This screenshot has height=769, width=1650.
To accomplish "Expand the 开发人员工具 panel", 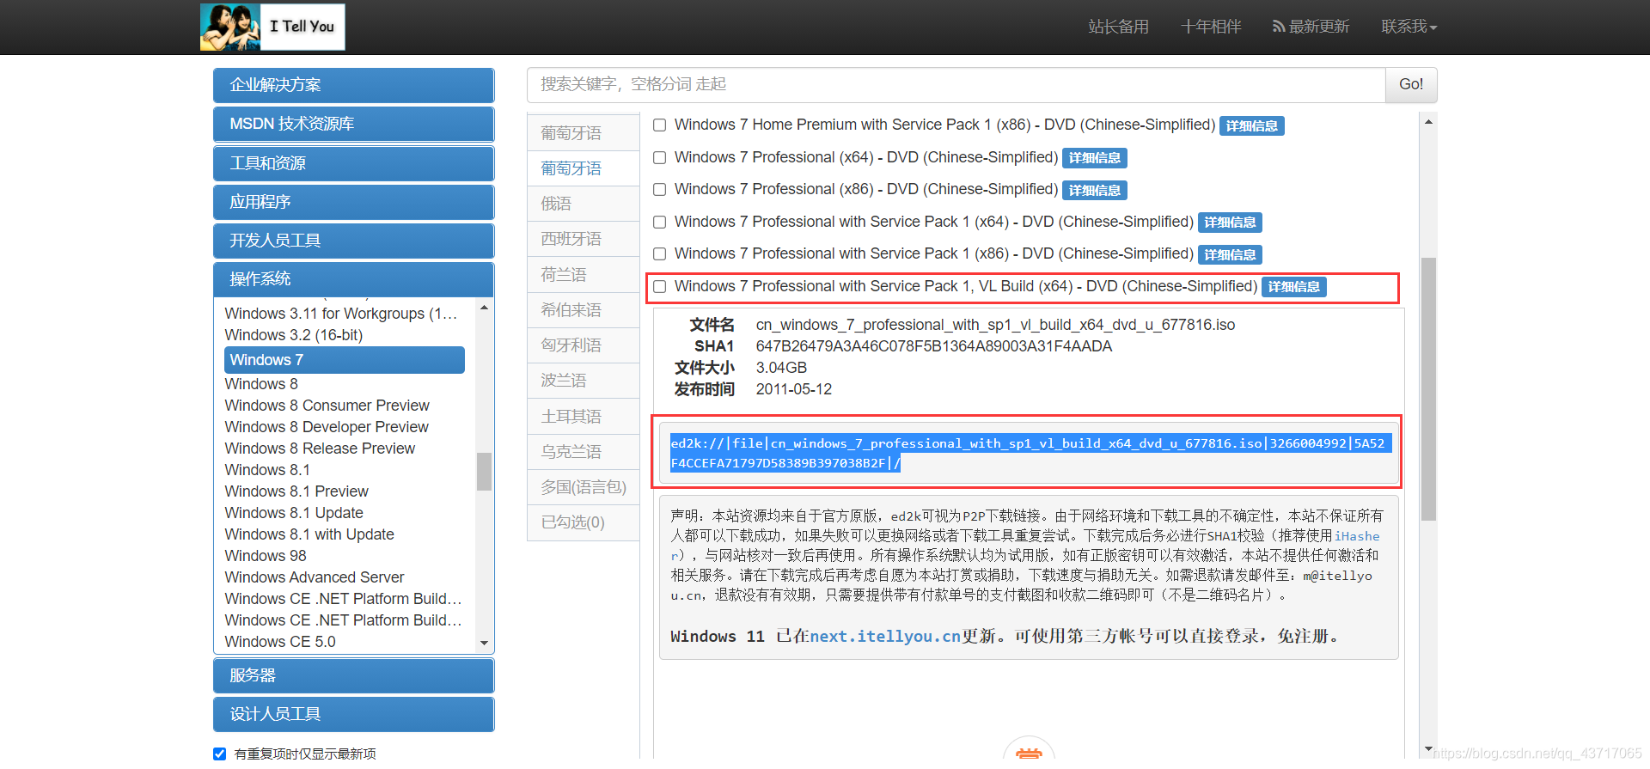I will pyautogui.click(x=353, y=241).
